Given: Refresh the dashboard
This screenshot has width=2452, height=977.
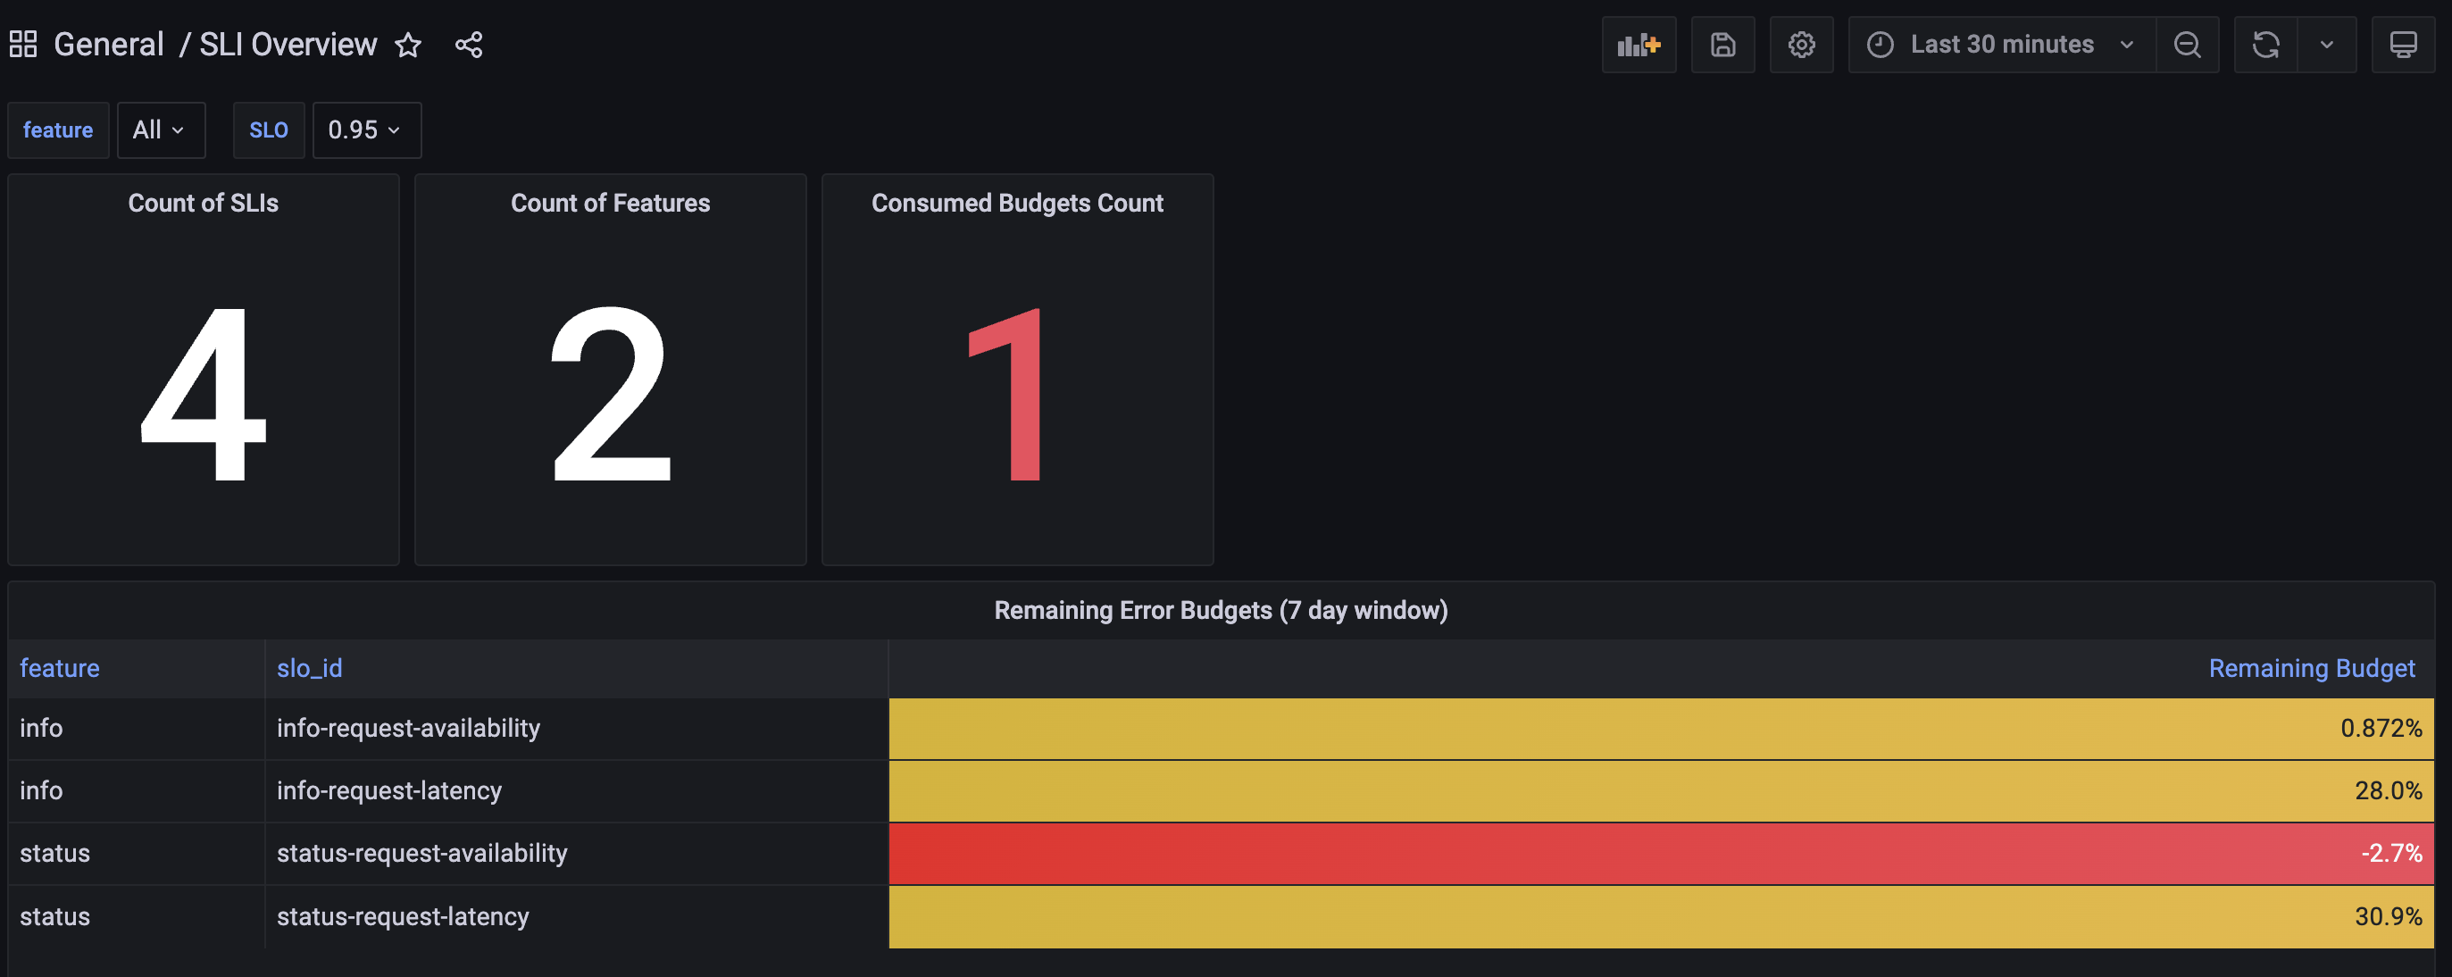Looking at the screenshot, I should point(2265,45).
